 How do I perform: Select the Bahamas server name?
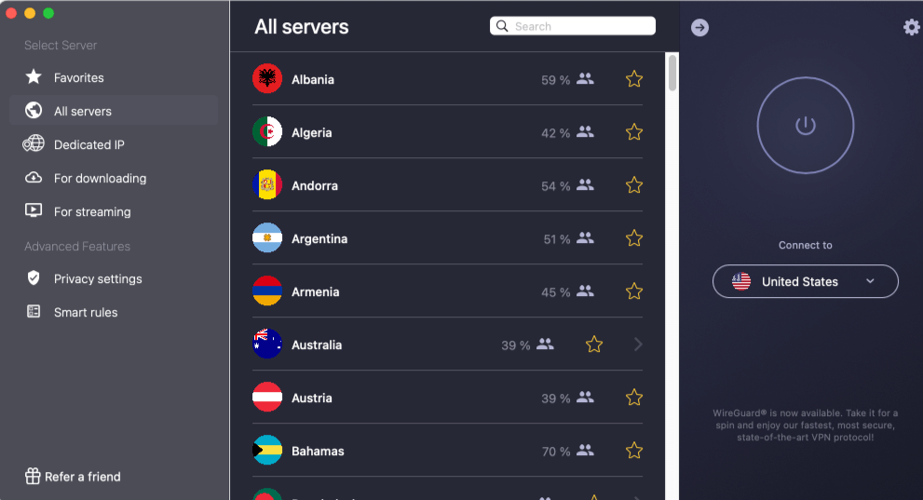(x=318, y=452)
